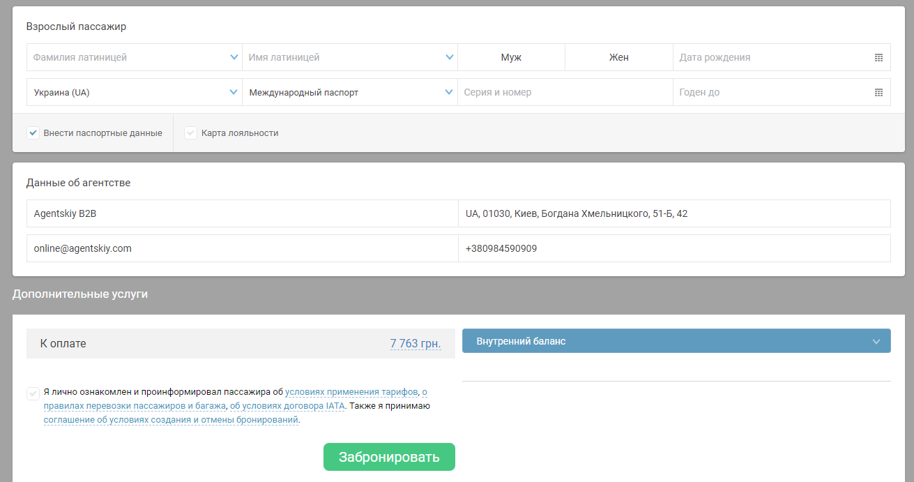Expand the Latin first name dropdown arrow

coord(450,57)
